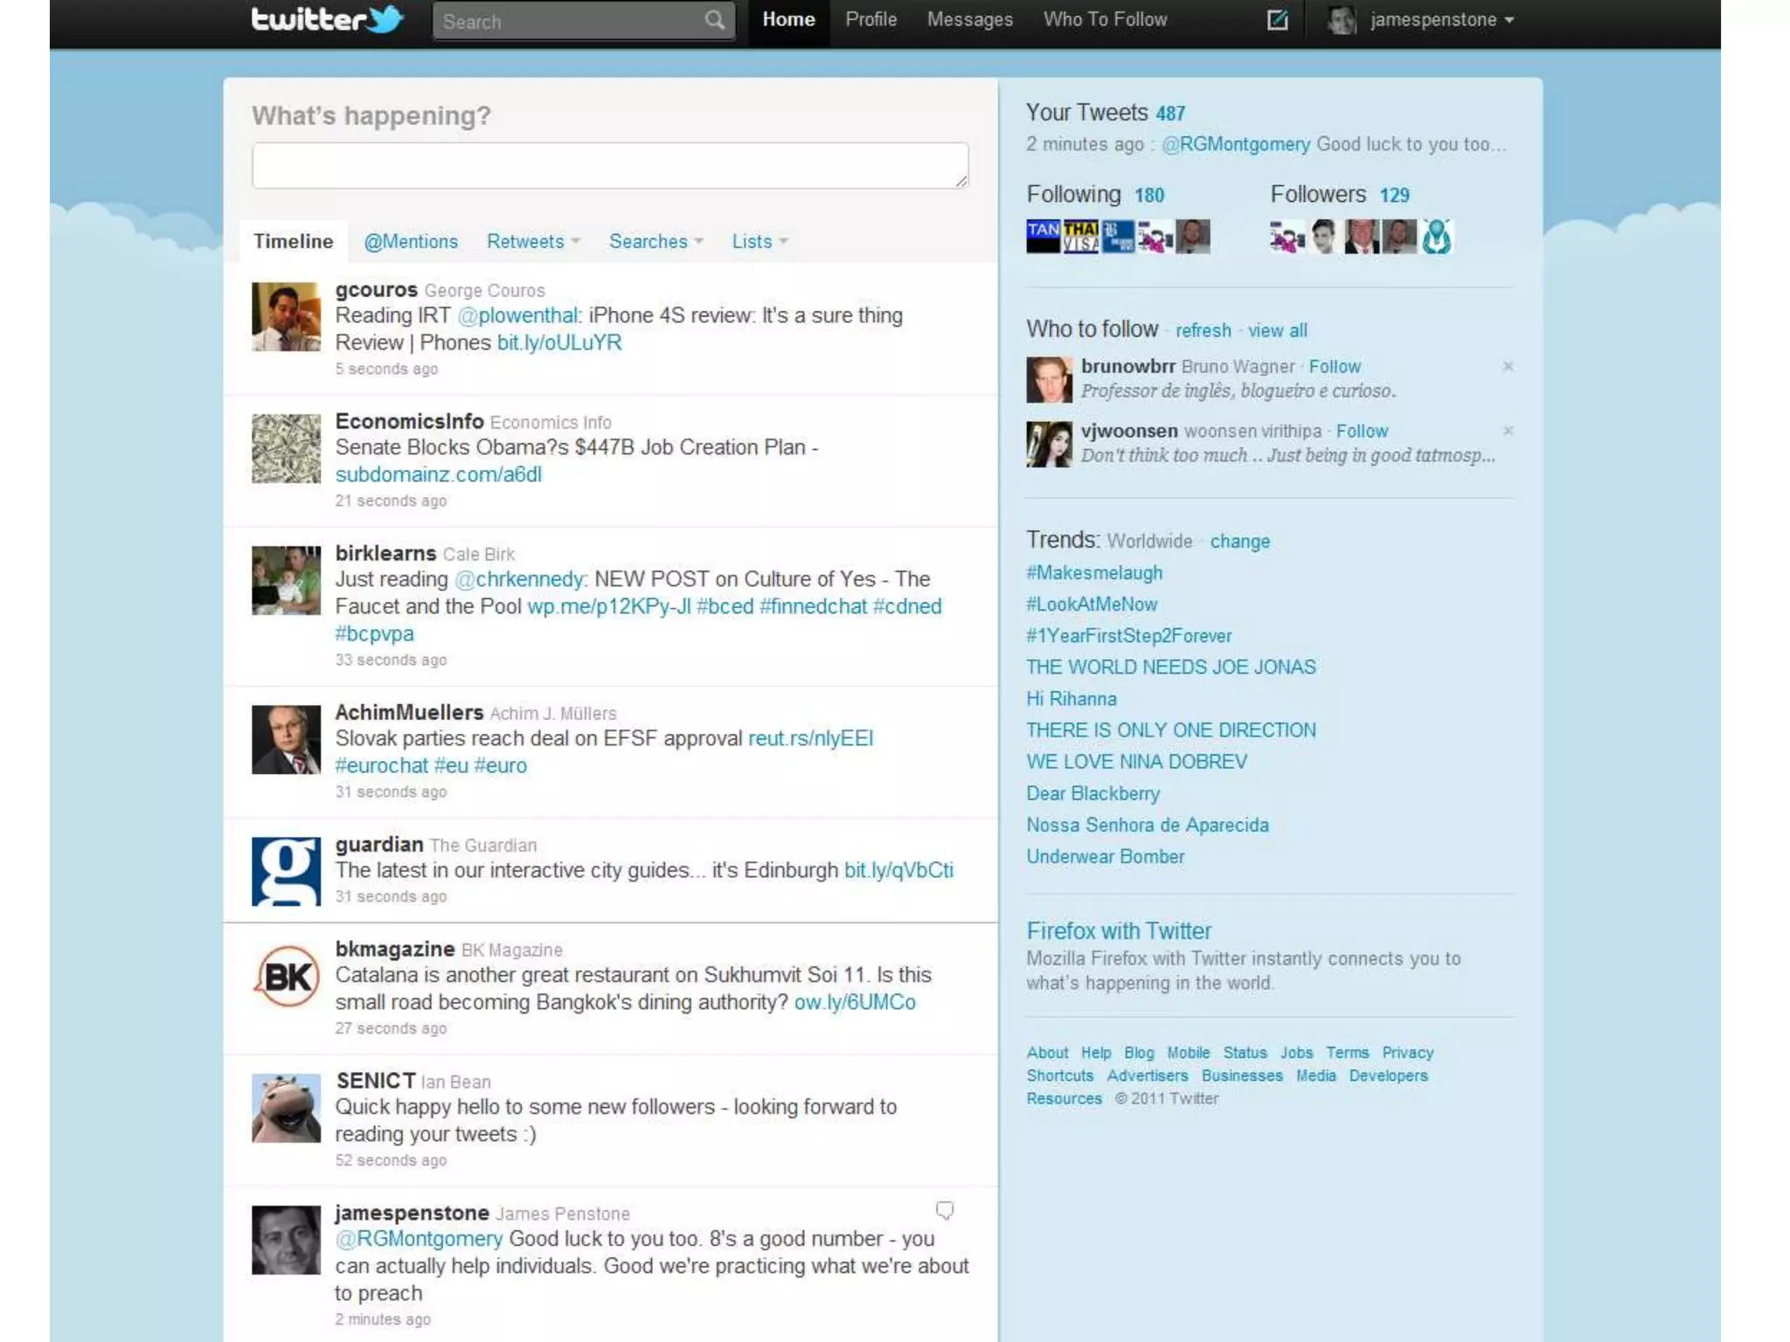The image size is (1790, 1342).
Task: Open the #Makesmelaugh trending topic
Action: 1093,573
